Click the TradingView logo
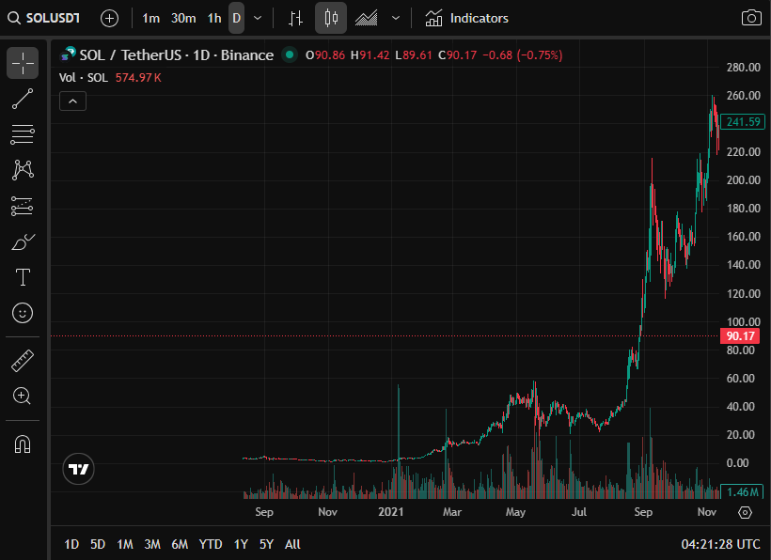 (x=78, y=469)
